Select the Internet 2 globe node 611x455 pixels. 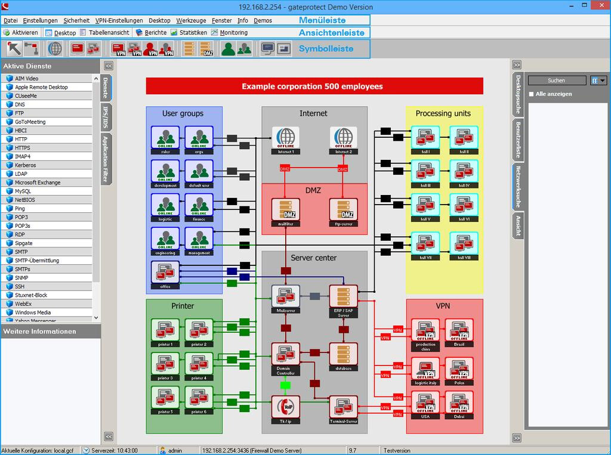[343, 140]
